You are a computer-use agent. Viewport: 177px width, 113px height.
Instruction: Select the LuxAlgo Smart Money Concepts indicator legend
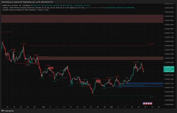point(53,8)
